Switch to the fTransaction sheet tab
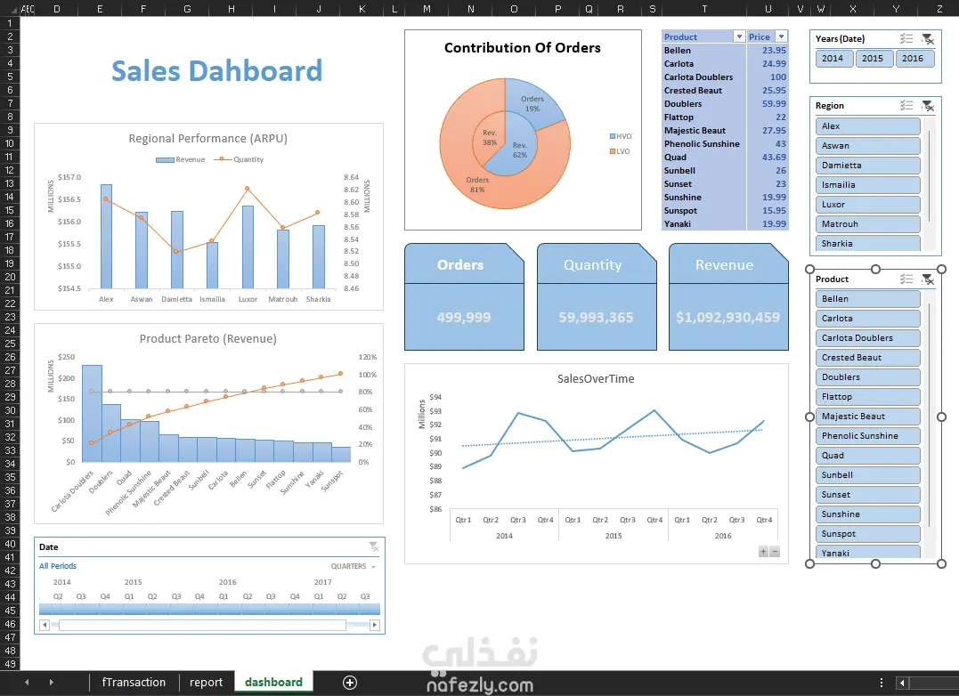 click(x=134, y=683)
